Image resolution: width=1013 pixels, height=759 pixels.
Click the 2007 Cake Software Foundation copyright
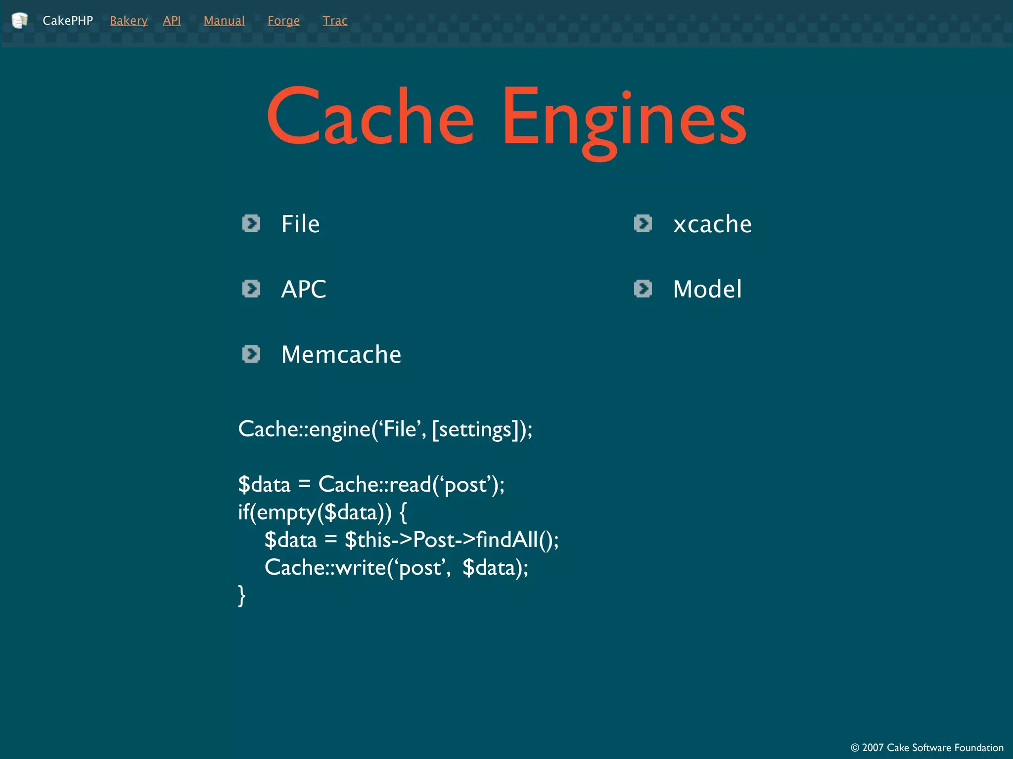927,748
